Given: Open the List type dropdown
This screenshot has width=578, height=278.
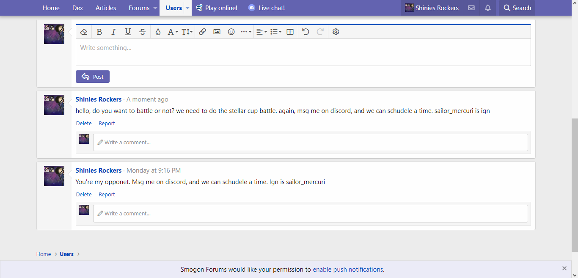Looking at the screenshot, I should 276,32.
